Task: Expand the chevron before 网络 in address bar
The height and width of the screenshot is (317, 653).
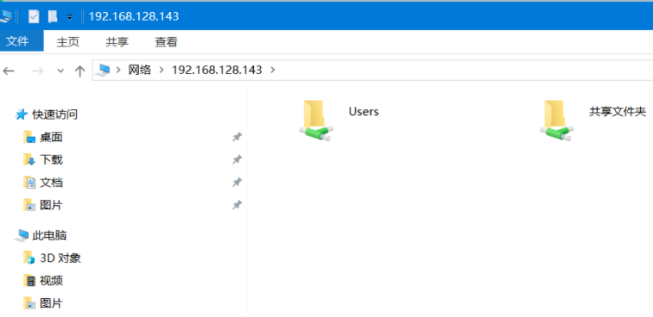Action: click(118, 70)
